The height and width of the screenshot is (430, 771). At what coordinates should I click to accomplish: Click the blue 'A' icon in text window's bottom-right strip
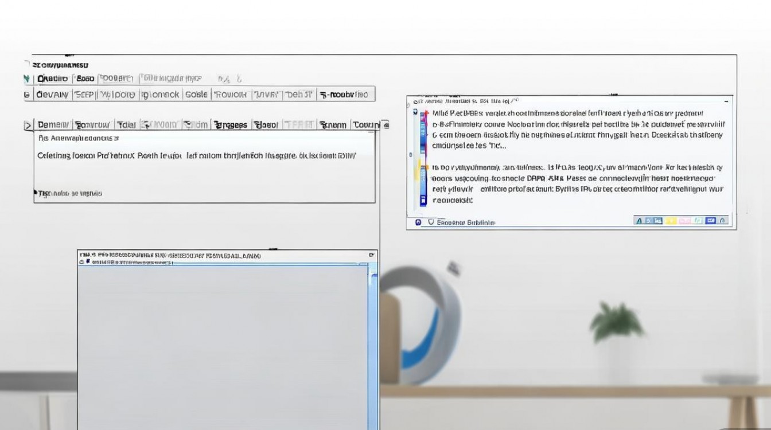pyautogui.click(x=639, y=220)
